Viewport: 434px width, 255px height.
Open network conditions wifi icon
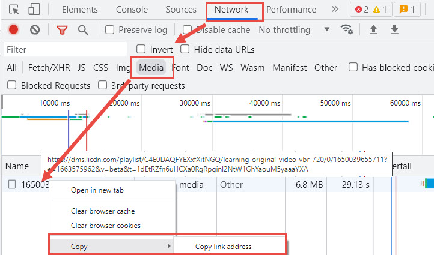coord(346,29)
